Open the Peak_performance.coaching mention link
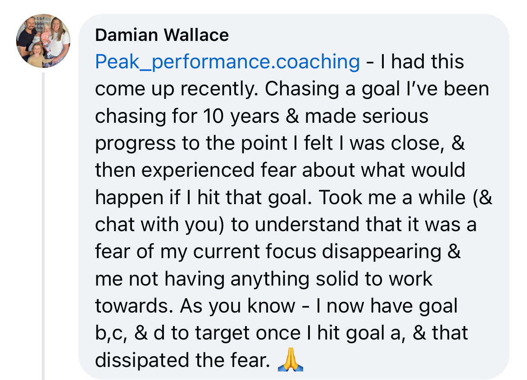 click(x=227, y=62)
